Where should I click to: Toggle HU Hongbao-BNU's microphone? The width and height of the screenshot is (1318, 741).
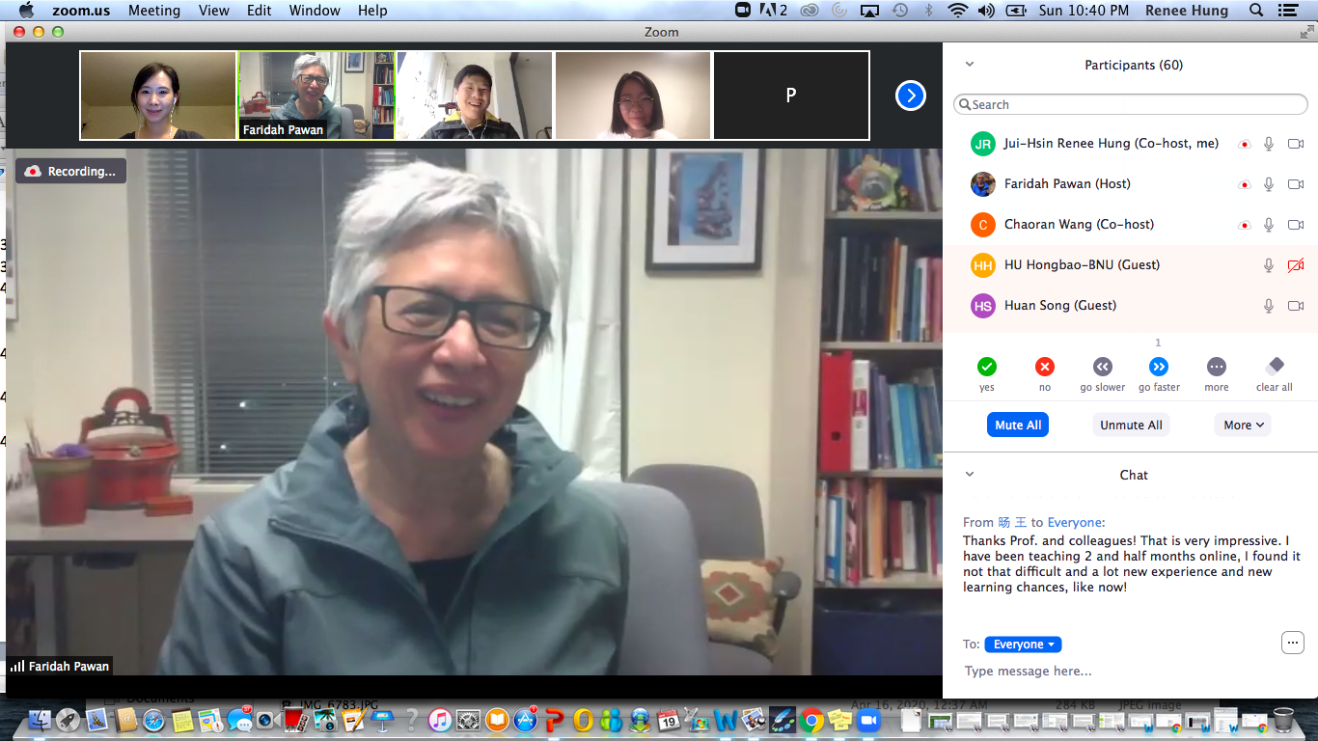coord(1269,265)
